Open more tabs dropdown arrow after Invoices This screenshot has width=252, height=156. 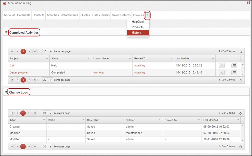click(x=147, y=15)
